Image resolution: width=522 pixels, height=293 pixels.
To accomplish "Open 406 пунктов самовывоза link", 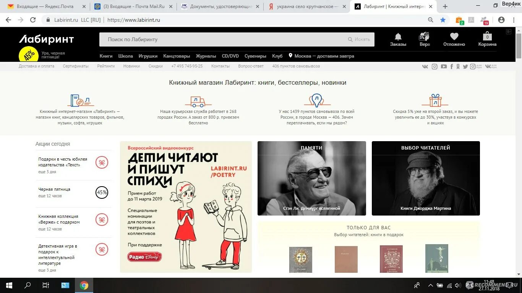I will click(x=296, y=66).
